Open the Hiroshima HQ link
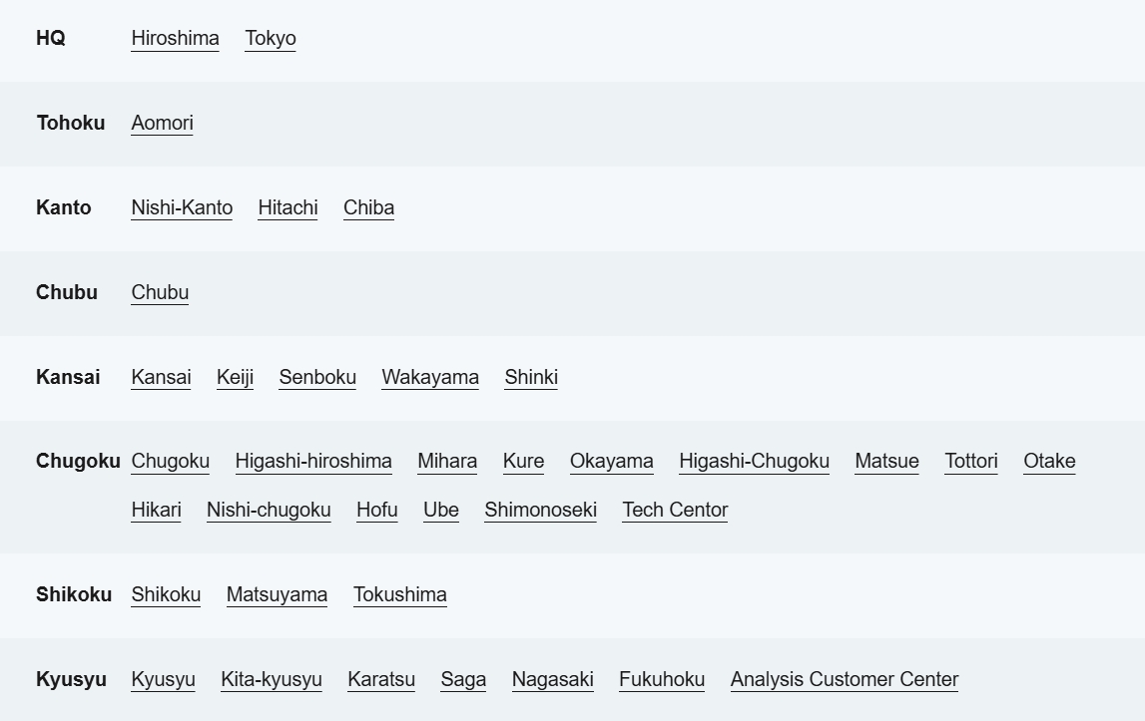Screen dimensions: 1145x721 click(175, 38)
